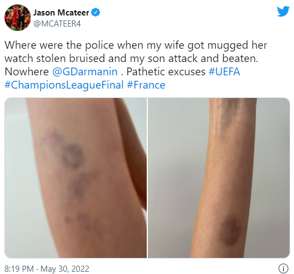Open Jason Mcateer's profile picture
Screen dimensions: 294x274
18,18
